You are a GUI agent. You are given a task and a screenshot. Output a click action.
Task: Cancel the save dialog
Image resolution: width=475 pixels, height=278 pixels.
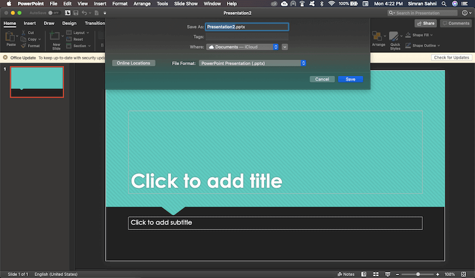(322, 79)
